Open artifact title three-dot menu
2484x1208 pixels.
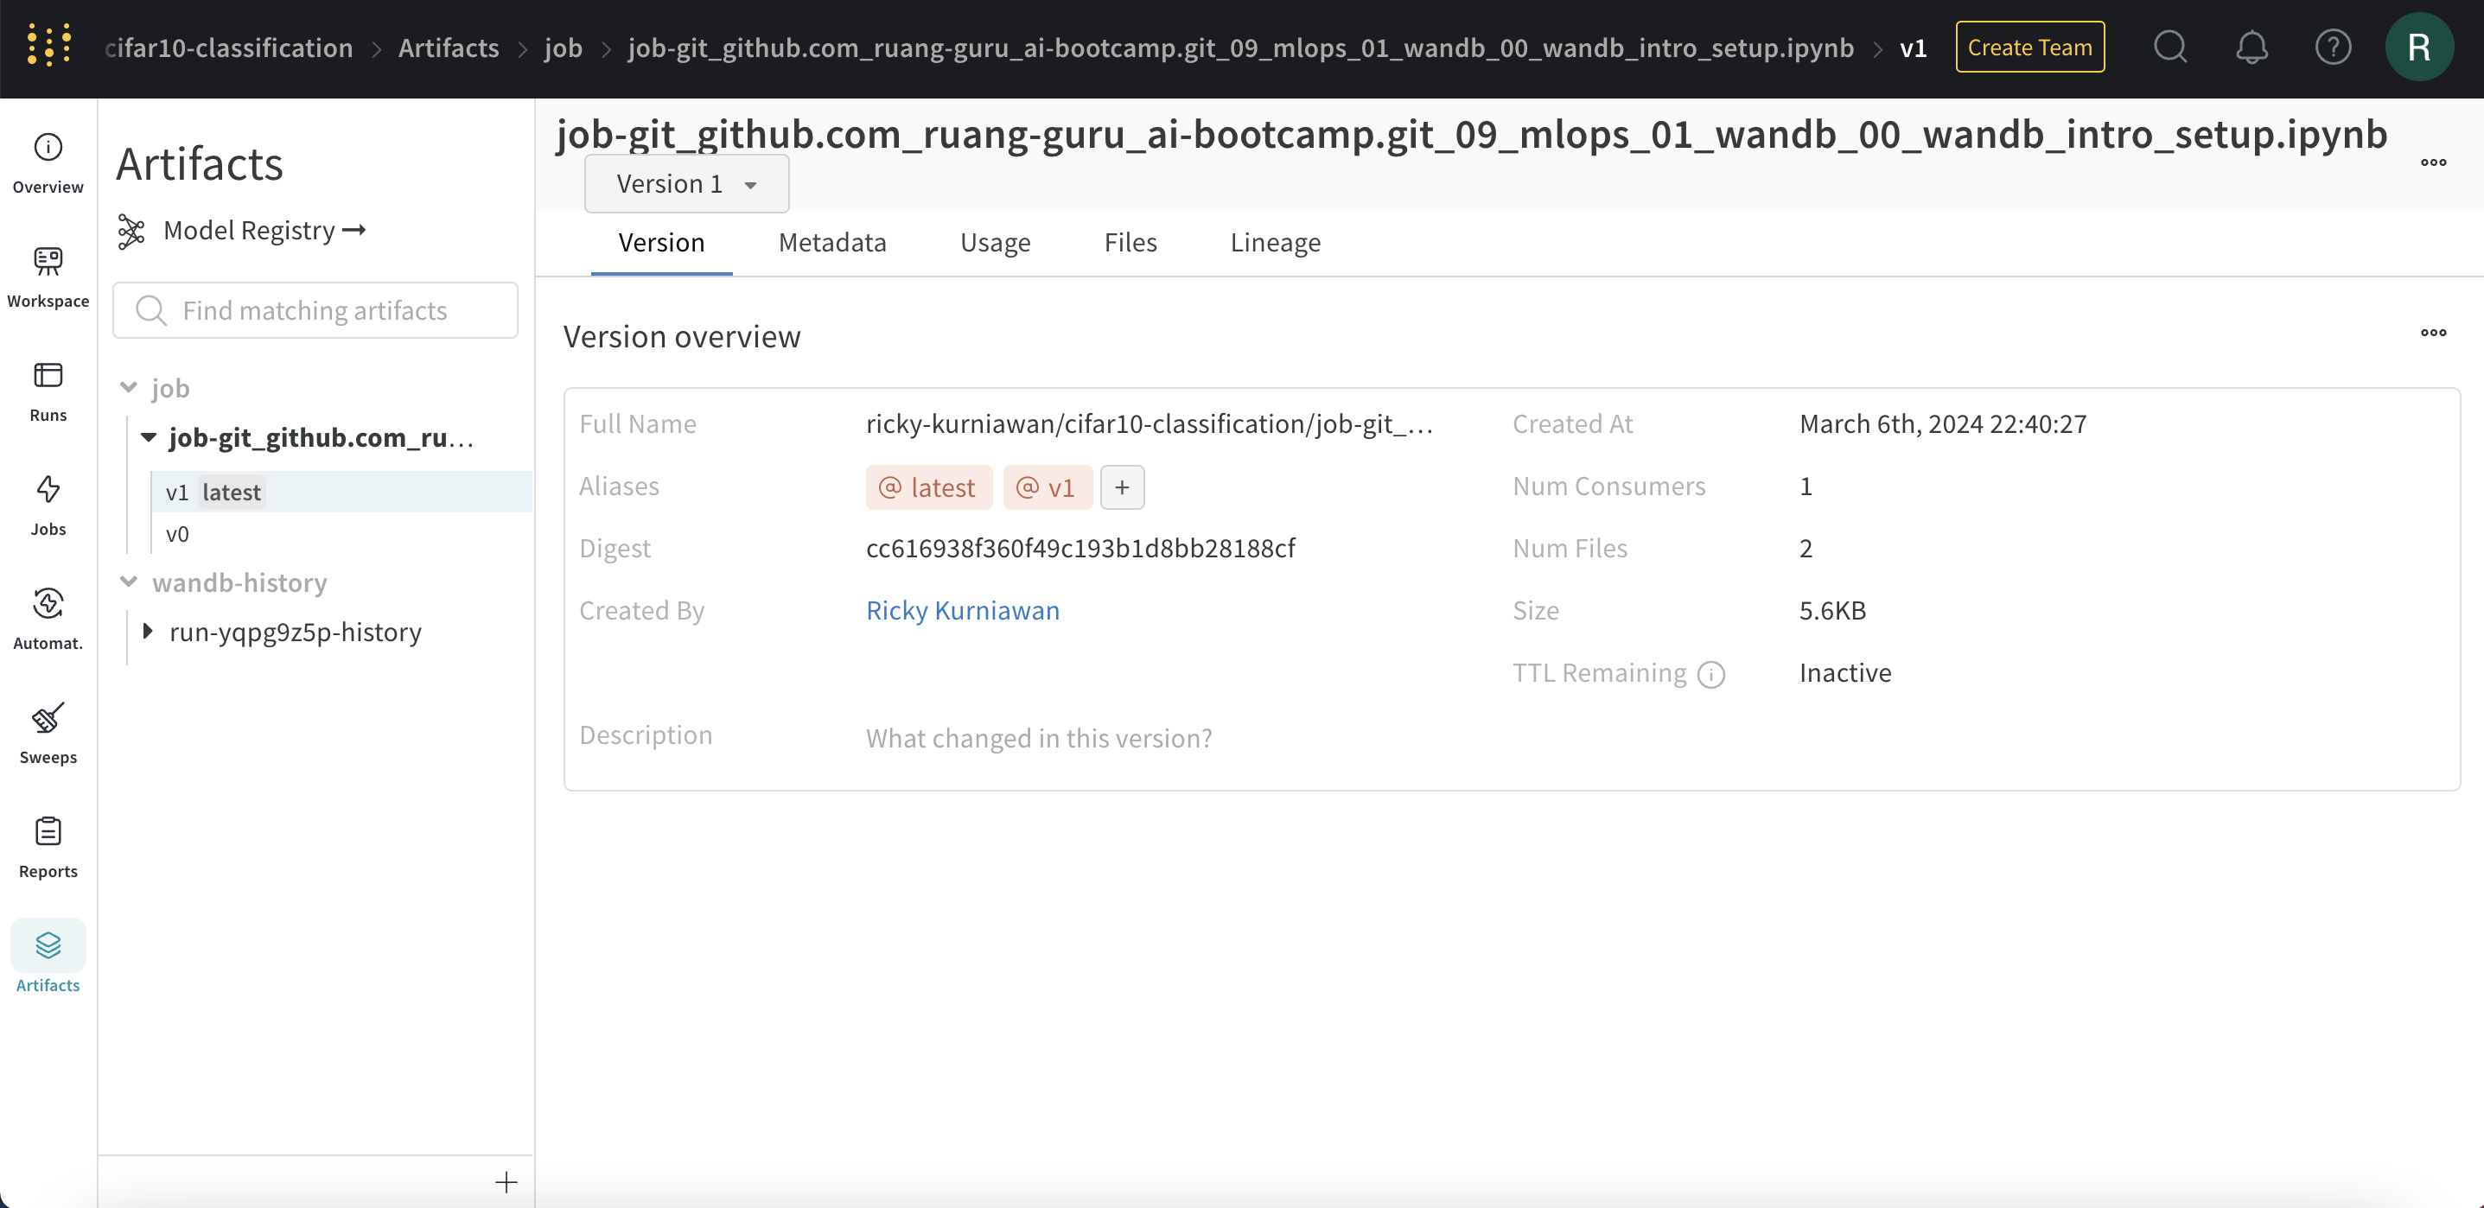click(x=2433, y=162)
